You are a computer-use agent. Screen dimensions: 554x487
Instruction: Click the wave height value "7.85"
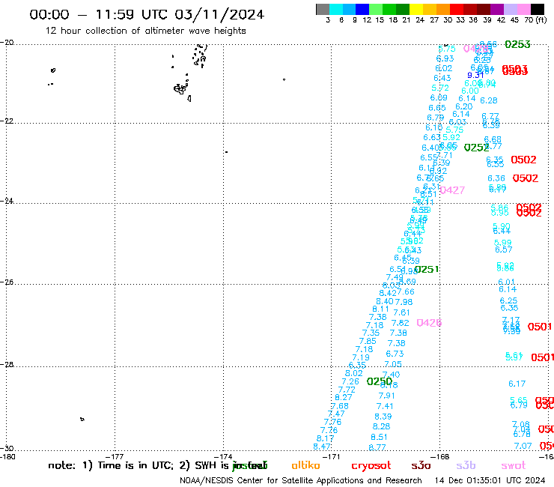[x=368, y=342]
